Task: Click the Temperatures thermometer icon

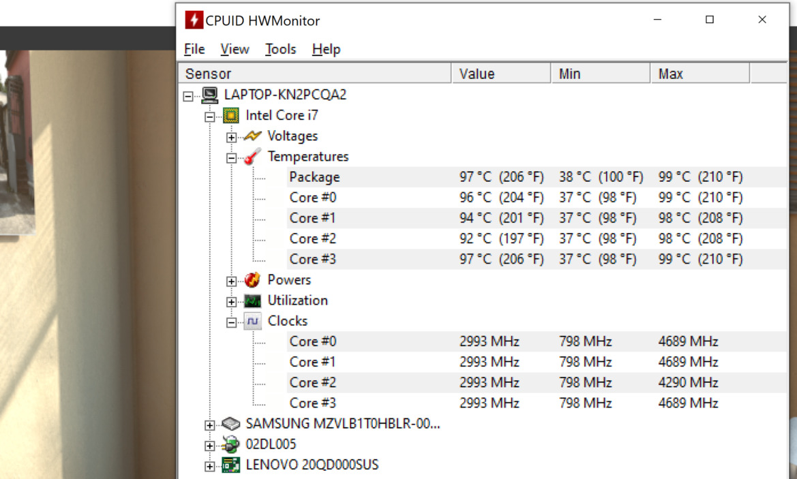Action: (x=252, y=157)
